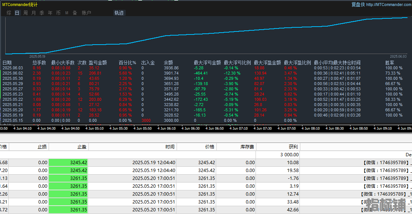Viewport: 412px width, 214px height.
Task: Select the trade with profit 33.48
Action: pyautogui.click(x=293, y=202)
